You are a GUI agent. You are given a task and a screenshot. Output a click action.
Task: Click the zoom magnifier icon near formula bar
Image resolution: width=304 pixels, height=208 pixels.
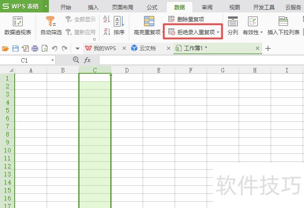click(76, 60)
